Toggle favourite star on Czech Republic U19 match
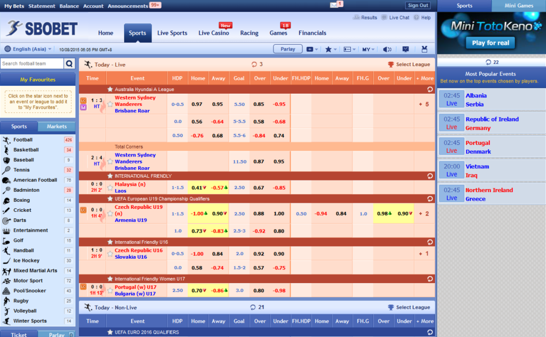Screen dimensions: 546x337 click(x=110, y=214)
